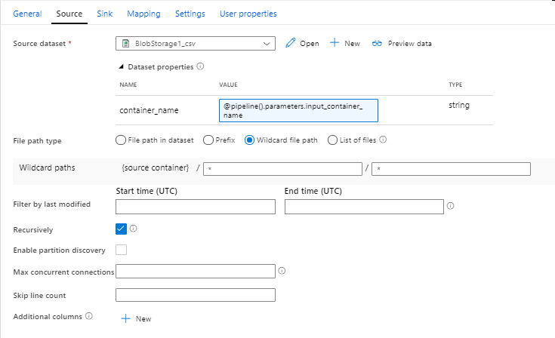Add a New additional column
The image size is (555, 338).
(136, 318)
